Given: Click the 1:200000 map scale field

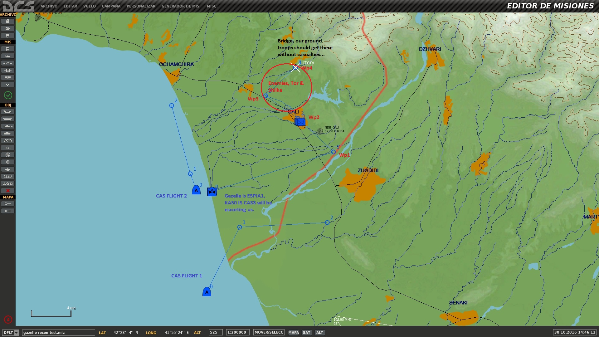Looking at the screenshot, I should click(x=238, y=332).
